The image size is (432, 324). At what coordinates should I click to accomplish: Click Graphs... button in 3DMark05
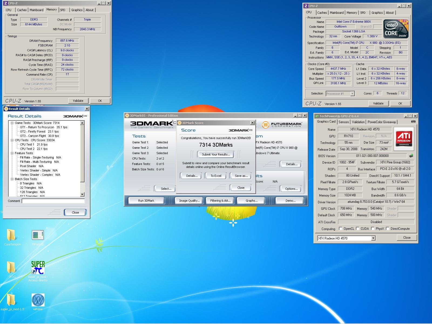click(251, 201)
